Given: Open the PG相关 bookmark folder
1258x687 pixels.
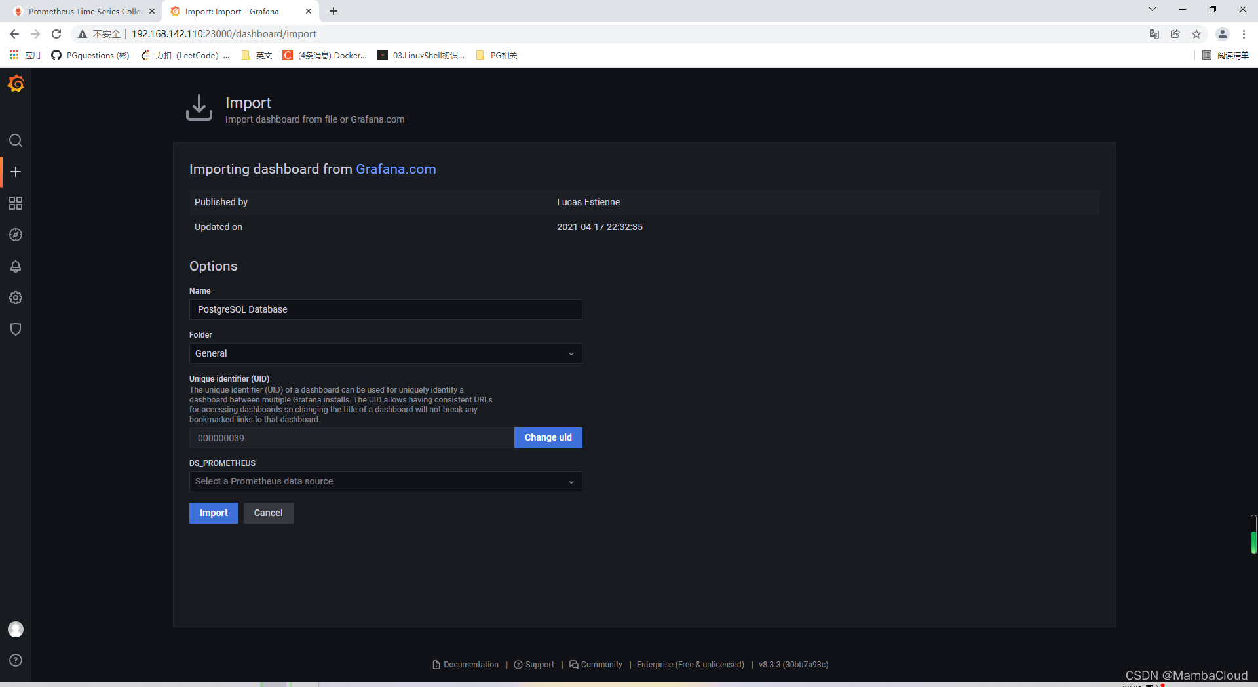Looking at the screenshot, I should [497, 55].
